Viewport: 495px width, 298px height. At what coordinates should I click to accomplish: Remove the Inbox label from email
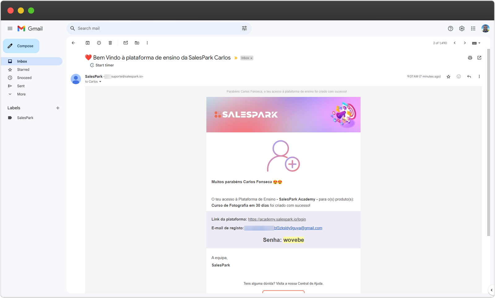click(x=251, y=58)
